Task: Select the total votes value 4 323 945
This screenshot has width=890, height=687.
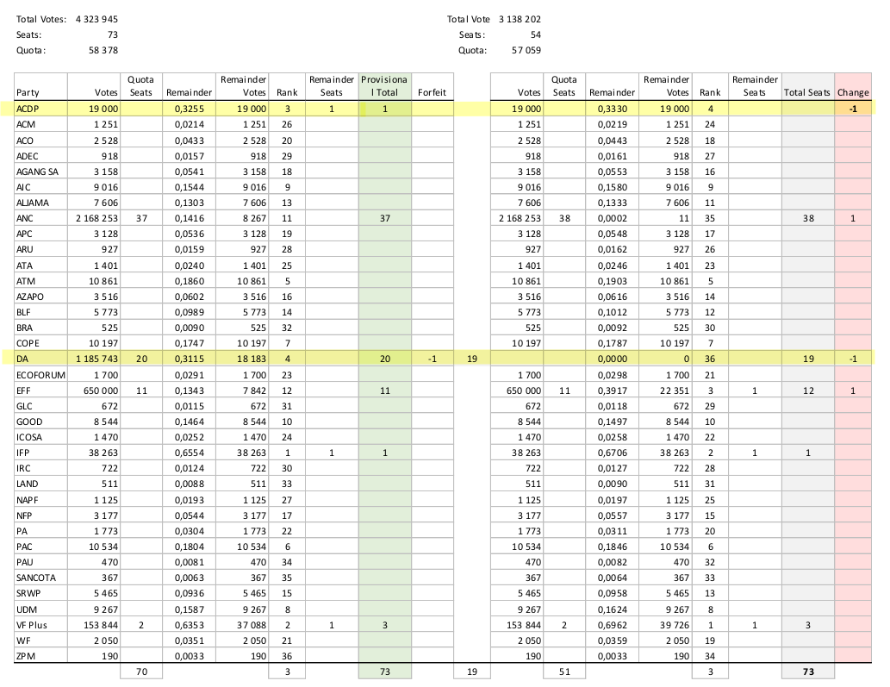Action: pyautogui.click(x=97, y=19)
